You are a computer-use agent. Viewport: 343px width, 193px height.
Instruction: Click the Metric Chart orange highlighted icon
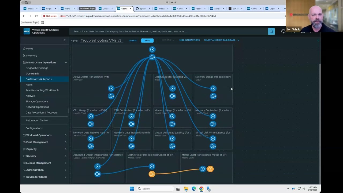coord(210,169)
